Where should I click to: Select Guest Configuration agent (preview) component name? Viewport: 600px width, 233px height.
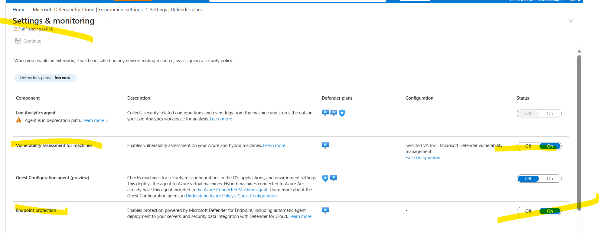[53, 178]
